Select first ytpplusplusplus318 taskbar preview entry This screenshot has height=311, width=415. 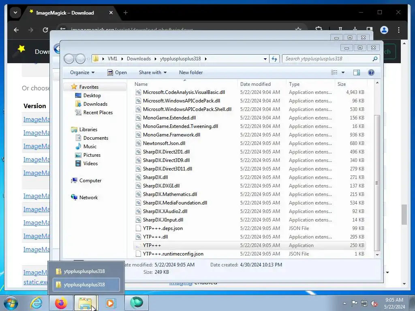[86, 271]
